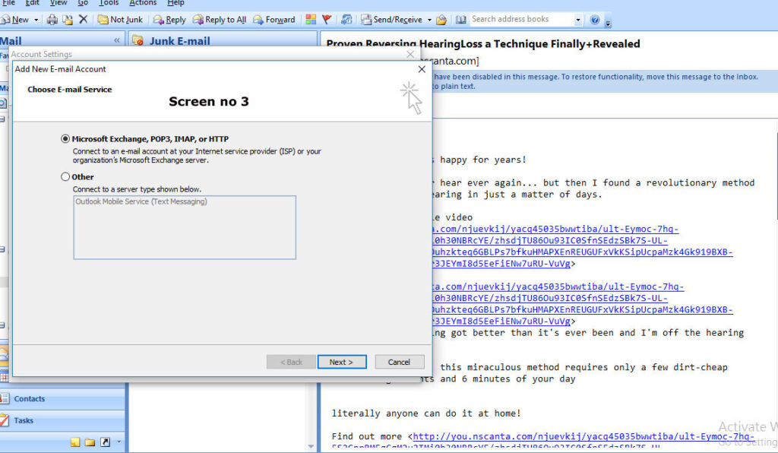Click the Delete (X) toolbar icon
The width and height of the screenshot is (778, 453).
(84, 20)
